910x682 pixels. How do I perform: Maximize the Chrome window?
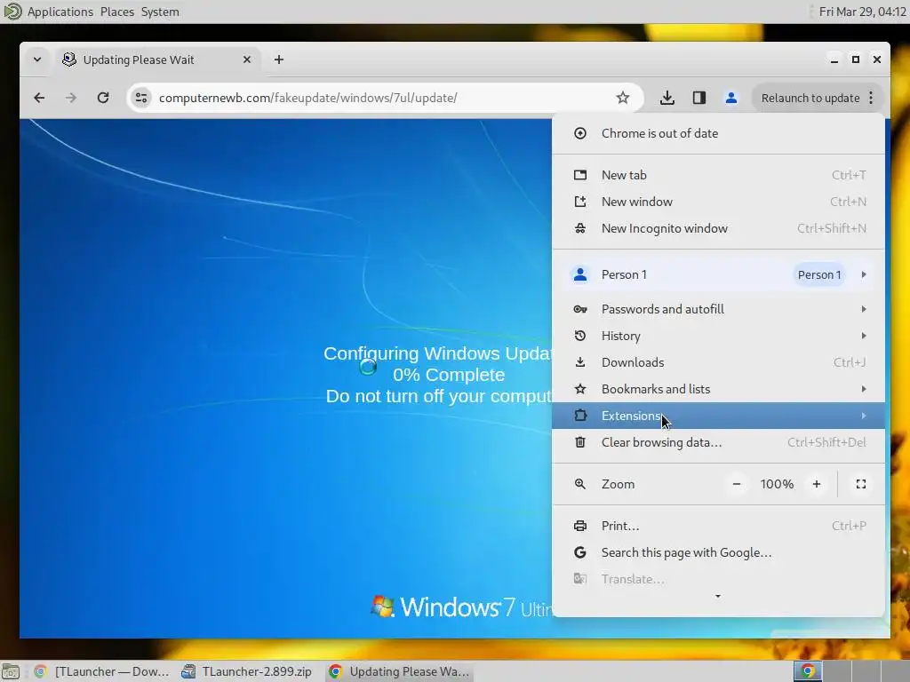856,59
